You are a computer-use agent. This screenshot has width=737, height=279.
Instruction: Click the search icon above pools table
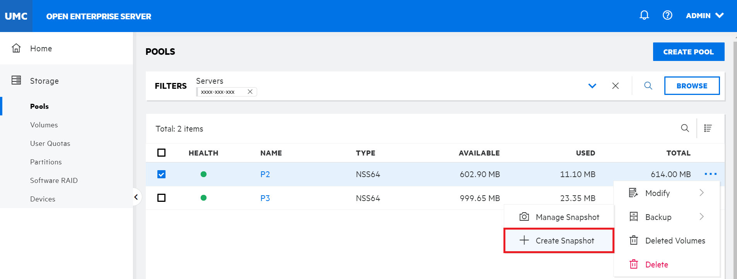[685, 128]
